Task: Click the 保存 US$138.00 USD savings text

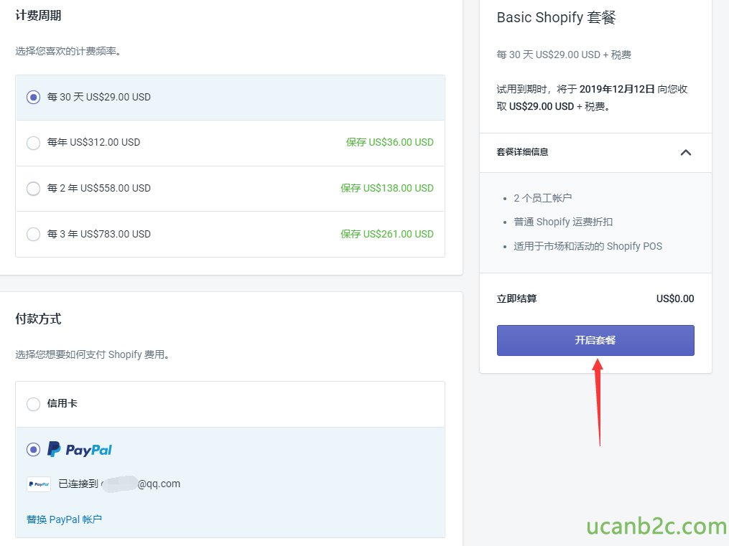Action: click(x=387, y=188)
